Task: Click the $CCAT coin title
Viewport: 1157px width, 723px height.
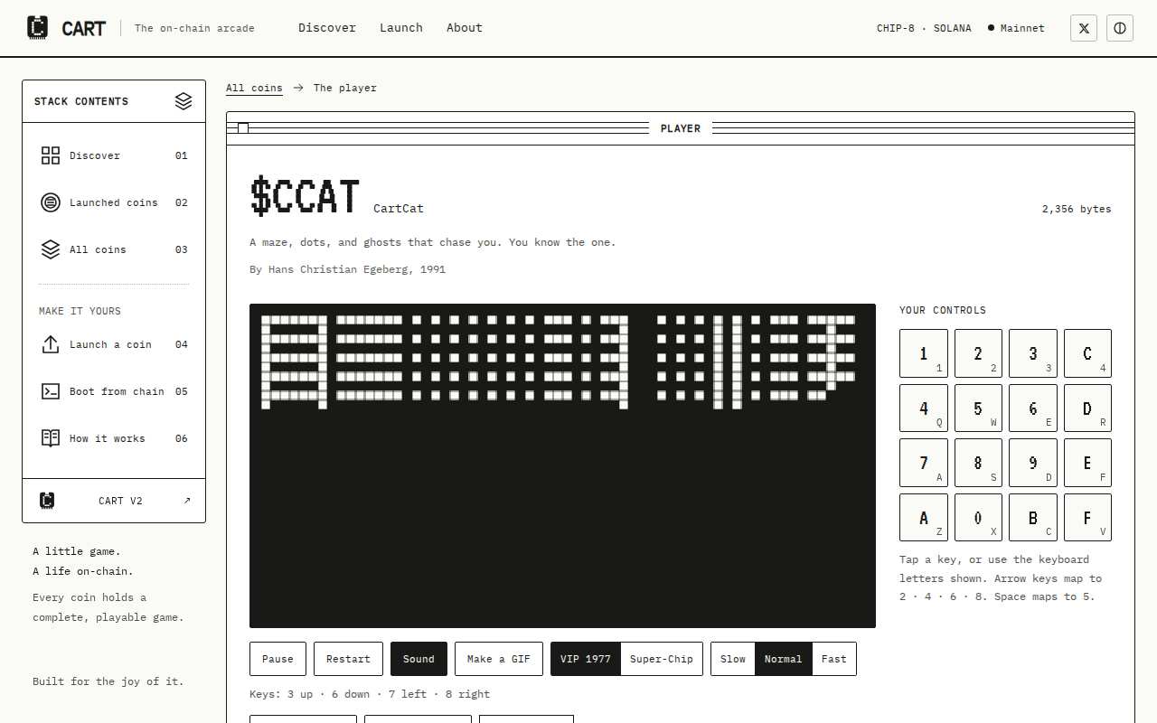Action: click(306, 196)
